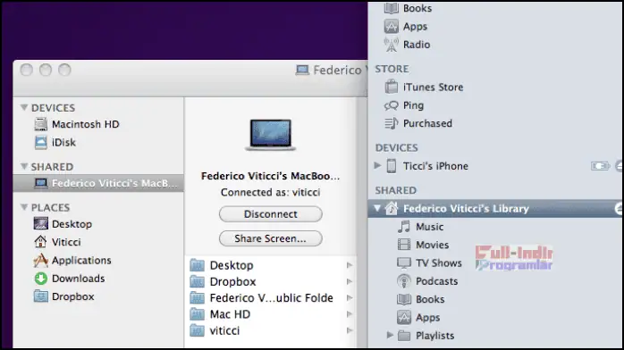Click the TV Shows screen icon

click(x=404, y=263)
